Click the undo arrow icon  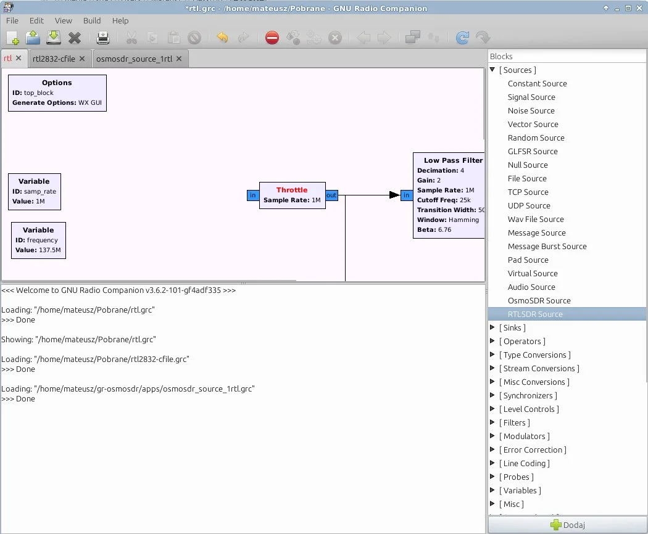click(222, 38)
